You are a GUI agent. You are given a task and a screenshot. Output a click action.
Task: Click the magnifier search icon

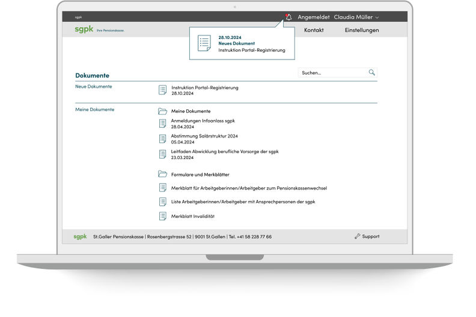point(372,73)
